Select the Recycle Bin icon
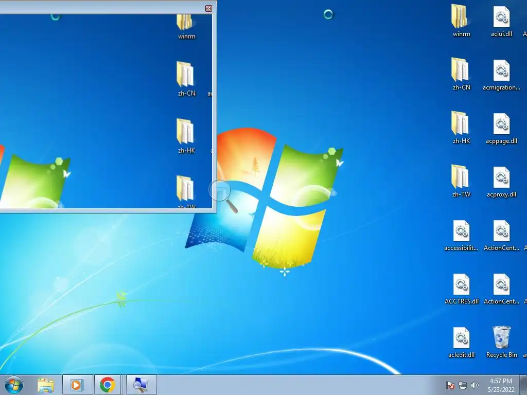 click(x=501, y=342)
